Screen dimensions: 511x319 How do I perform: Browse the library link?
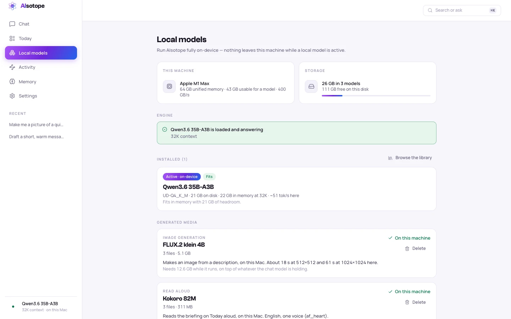pyautogui.click(x=410, y=158)
